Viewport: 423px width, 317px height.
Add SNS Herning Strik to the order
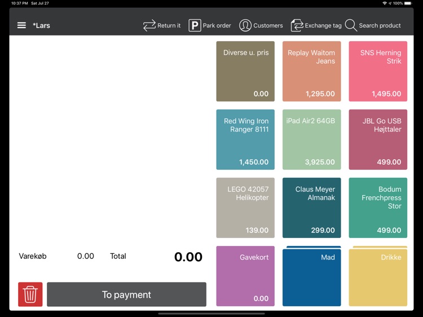click(378, 71)
